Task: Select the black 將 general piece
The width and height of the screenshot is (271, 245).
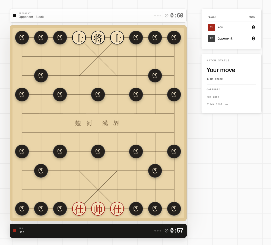Action: [98, 38]
